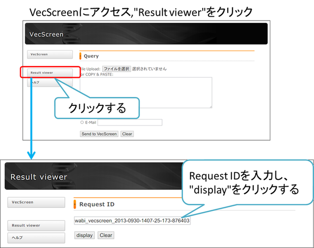Click the Result viewer header title
314x248 pixels.
[x=39, y=177]
